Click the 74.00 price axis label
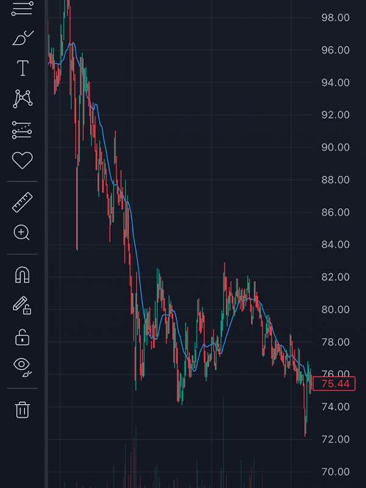The height and width of the screenshot is (488, 366). pos(335,407)
